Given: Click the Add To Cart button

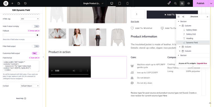Looking at the screenshot, I should coord(172,15).
